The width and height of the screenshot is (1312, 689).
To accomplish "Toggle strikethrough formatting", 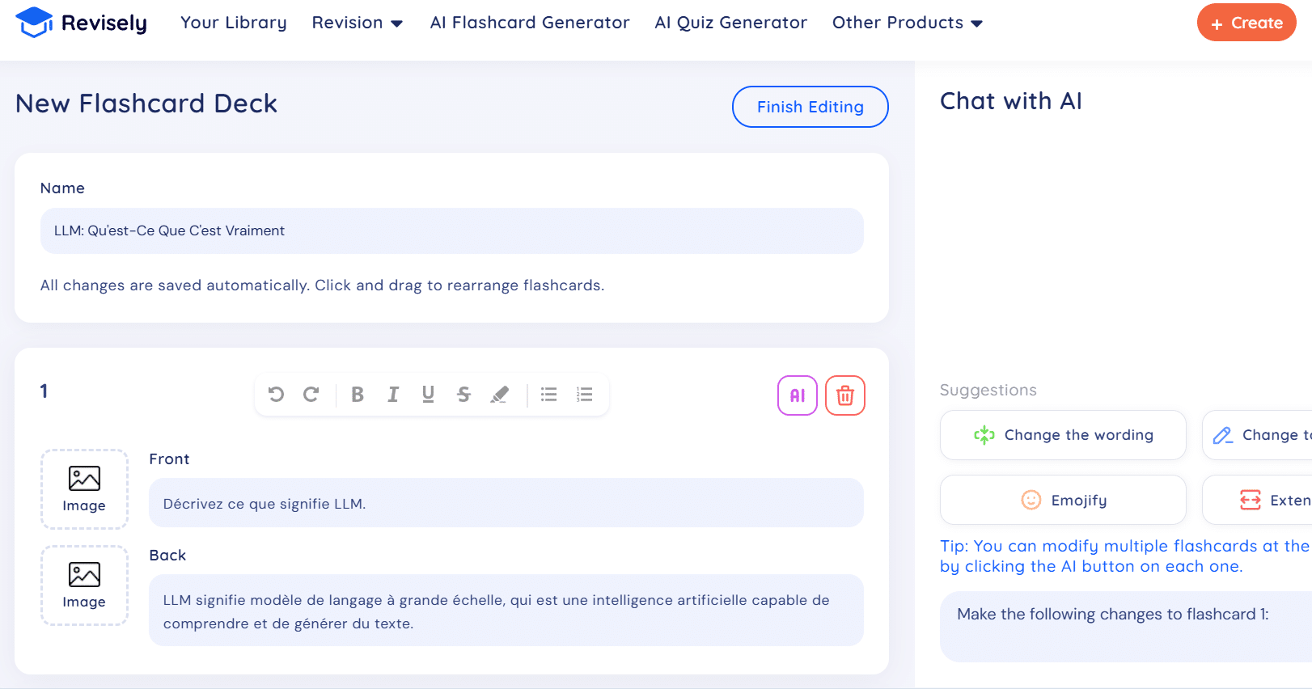I will [x=463, y=395].
